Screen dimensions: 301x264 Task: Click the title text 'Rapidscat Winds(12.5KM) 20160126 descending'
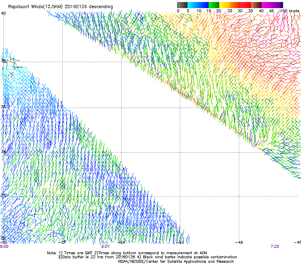click(x=61, y=7)
